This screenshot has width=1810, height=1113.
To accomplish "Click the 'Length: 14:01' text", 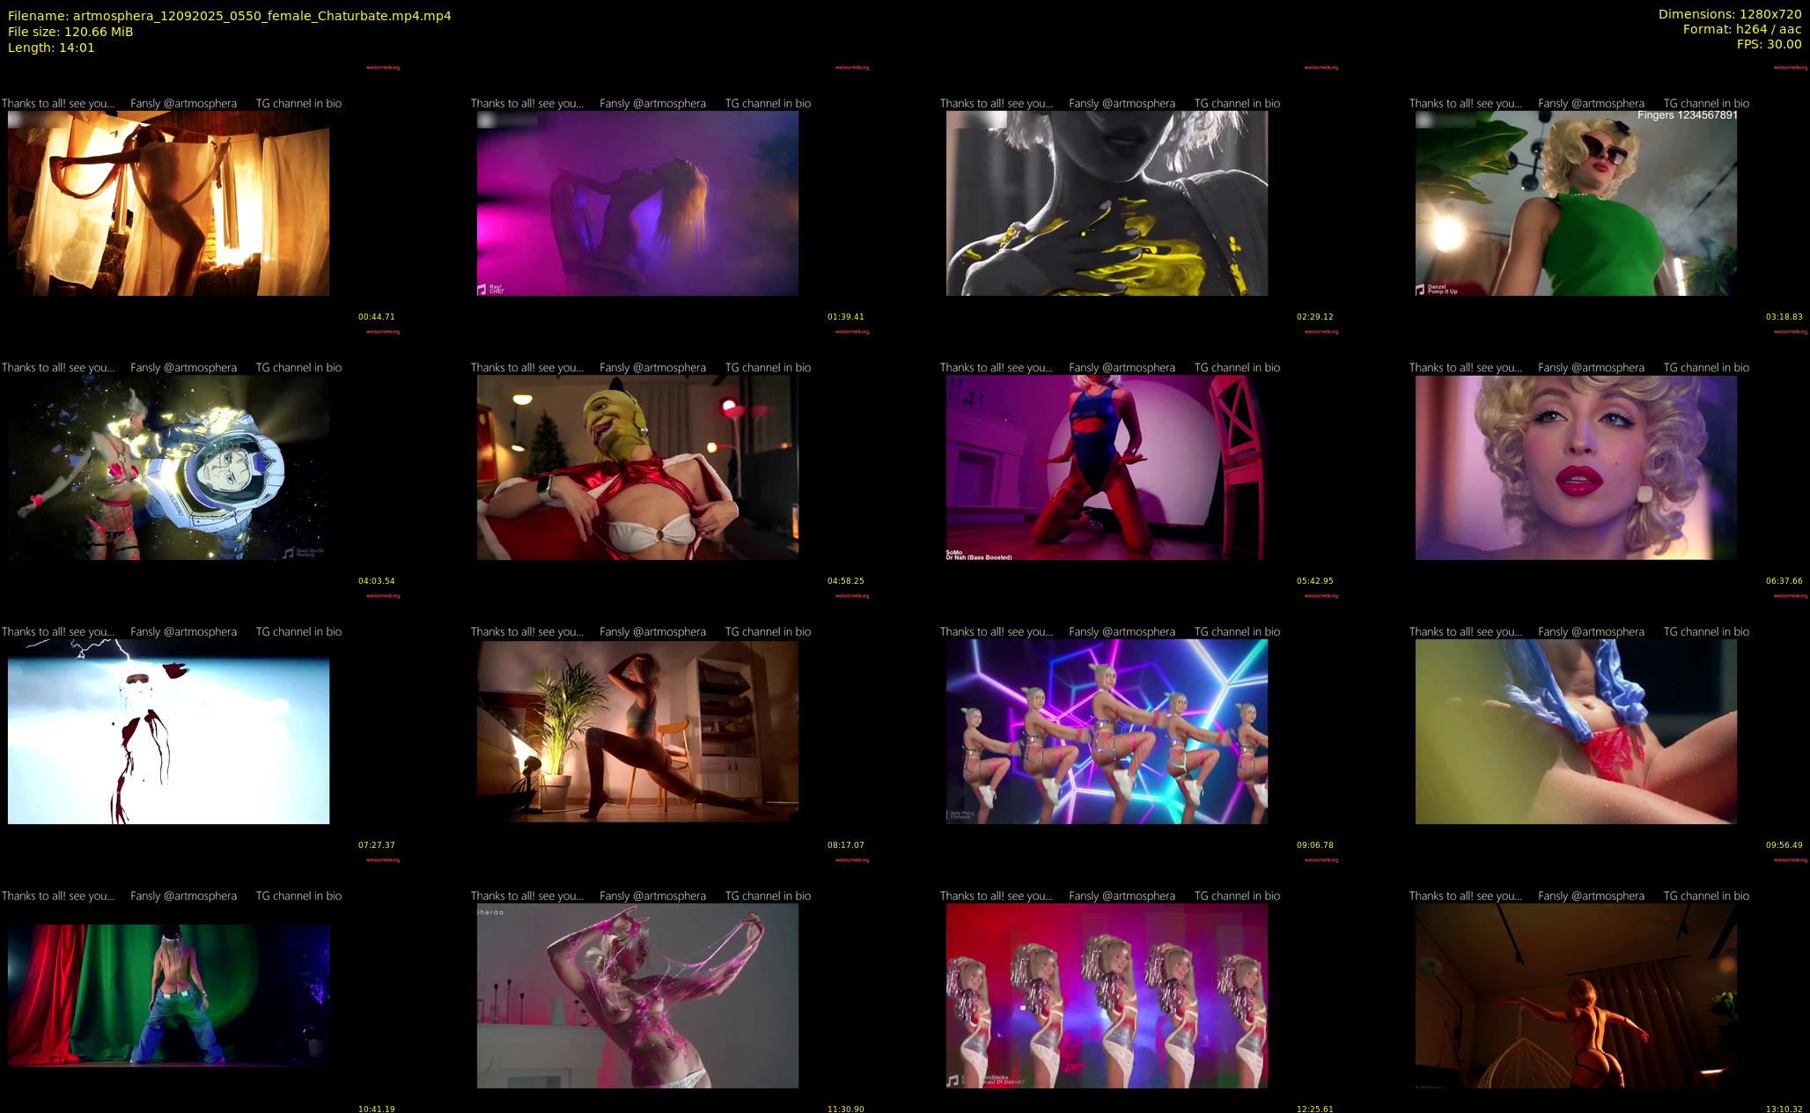I will point(51,48).
